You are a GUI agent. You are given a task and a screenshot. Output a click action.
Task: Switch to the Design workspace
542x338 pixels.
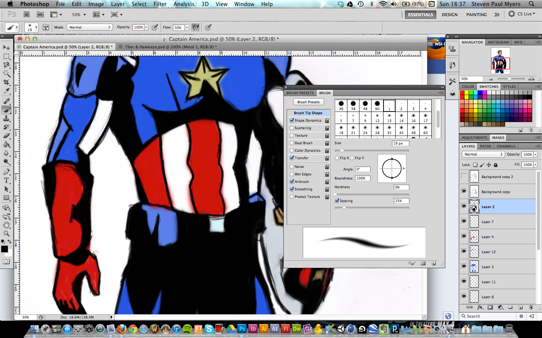(449, 15)
